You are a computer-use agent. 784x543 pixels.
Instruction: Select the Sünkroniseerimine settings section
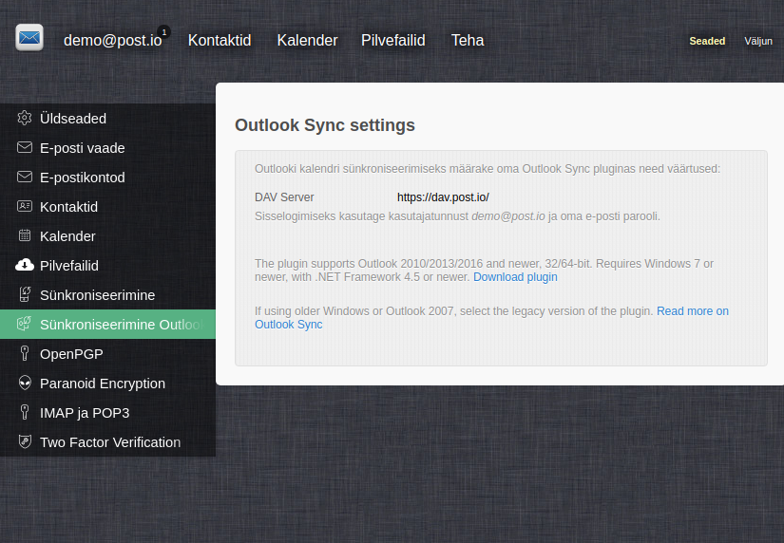coord(107,295)
